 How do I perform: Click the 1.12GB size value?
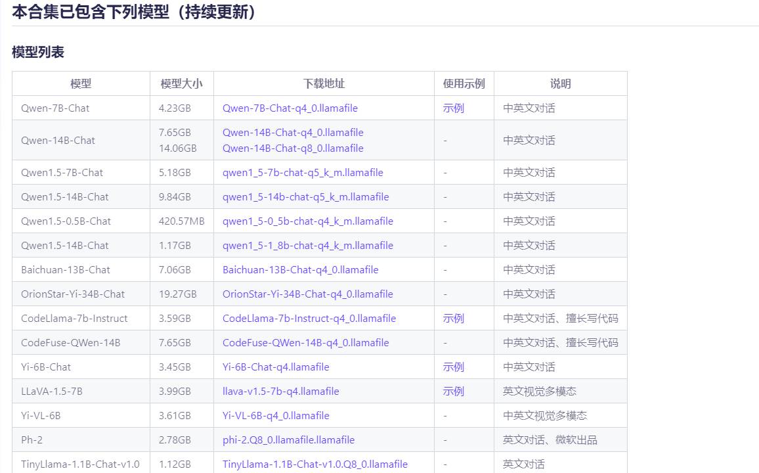[x=175, y=464]
